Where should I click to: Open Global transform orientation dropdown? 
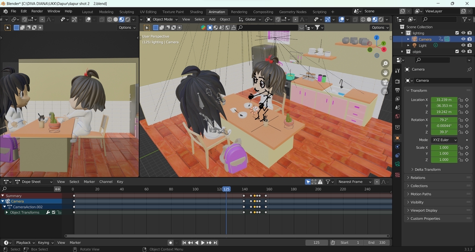[250, 19]
